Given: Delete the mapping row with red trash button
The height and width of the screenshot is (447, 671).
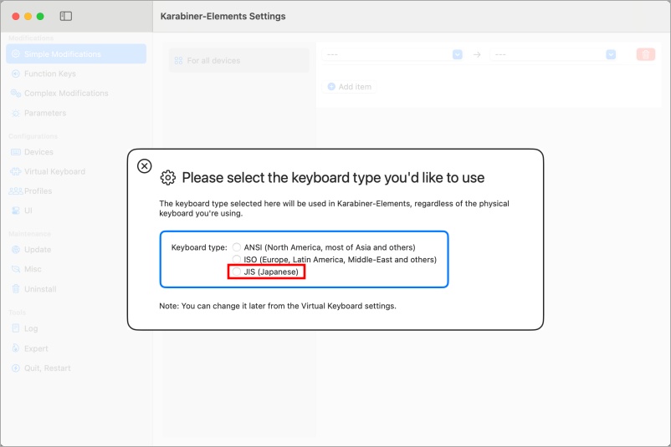Looking at the screenshot, I should pos(645,54).
